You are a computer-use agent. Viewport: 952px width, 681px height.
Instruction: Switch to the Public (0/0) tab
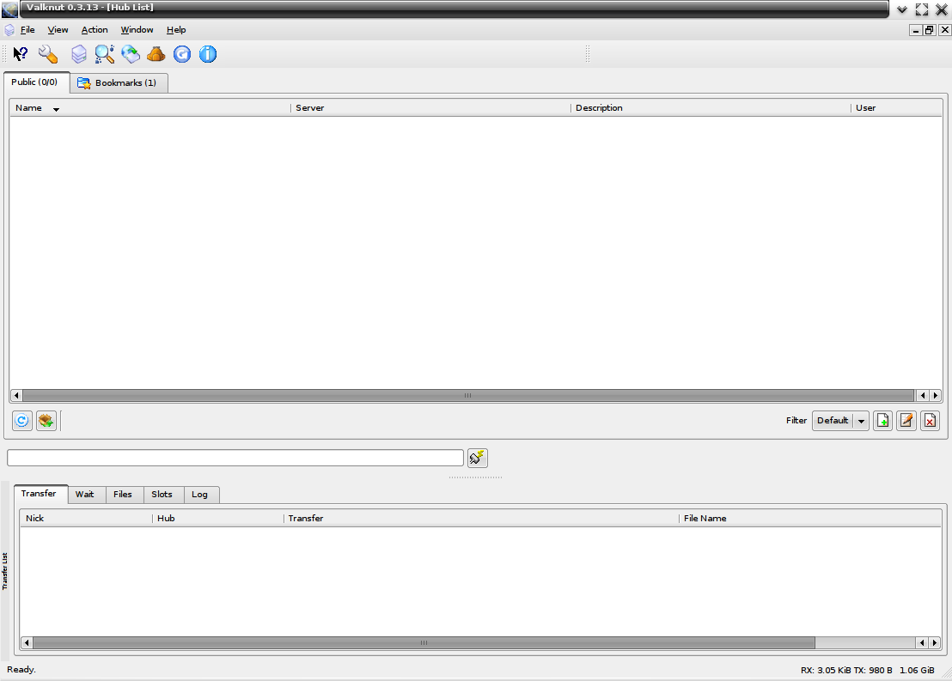tap(34, 82)
